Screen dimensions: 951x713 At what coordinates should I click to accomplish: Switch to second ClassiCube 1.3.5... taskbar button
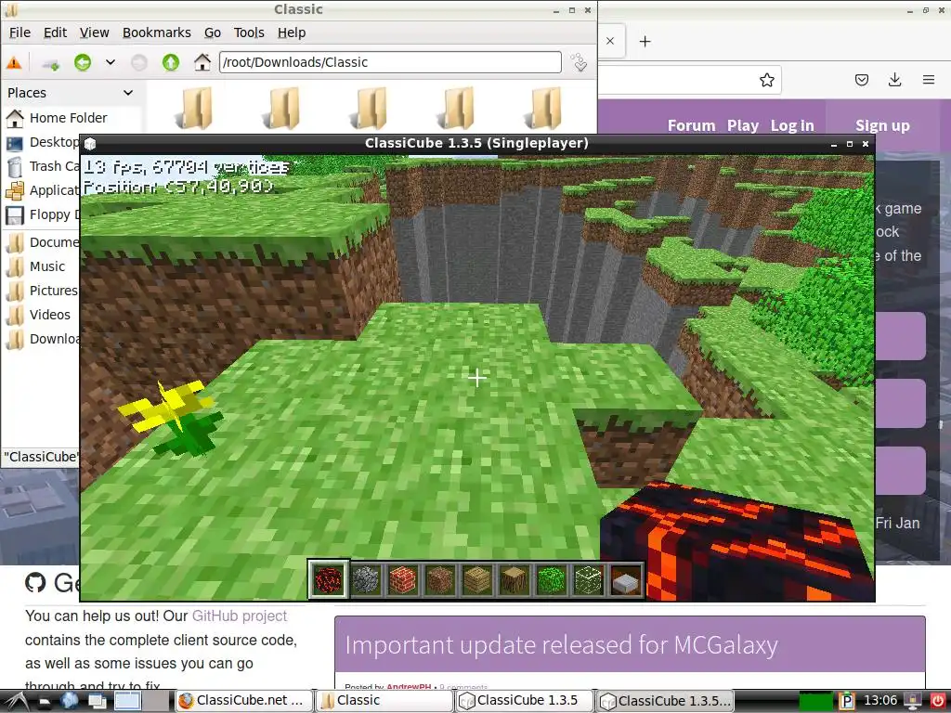665,701
